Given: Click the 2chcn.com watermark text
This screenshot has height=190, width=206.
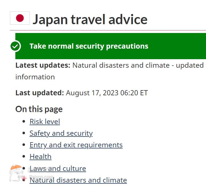Looking at the screenshot, I should pyautogui.click(x=41, y=177).
